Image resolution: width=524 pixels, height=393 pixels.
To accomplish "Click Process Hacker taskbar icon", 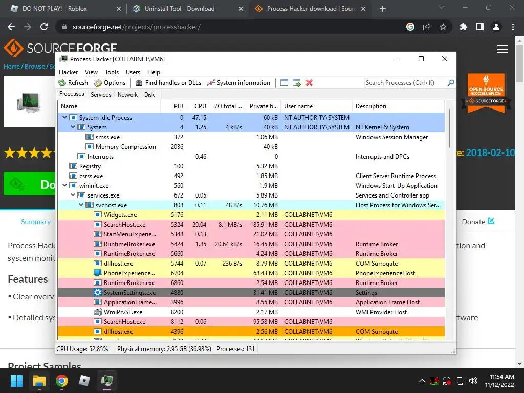I will 107,381.
